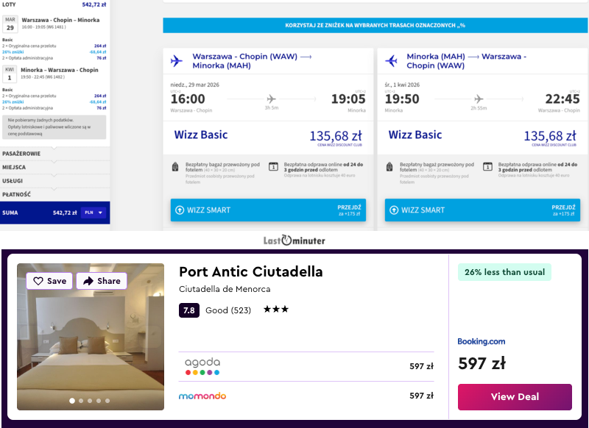This screenshot has height=428, width=589.
Task: Expand the USŁUGI section
Action: [x=55, y=181]
